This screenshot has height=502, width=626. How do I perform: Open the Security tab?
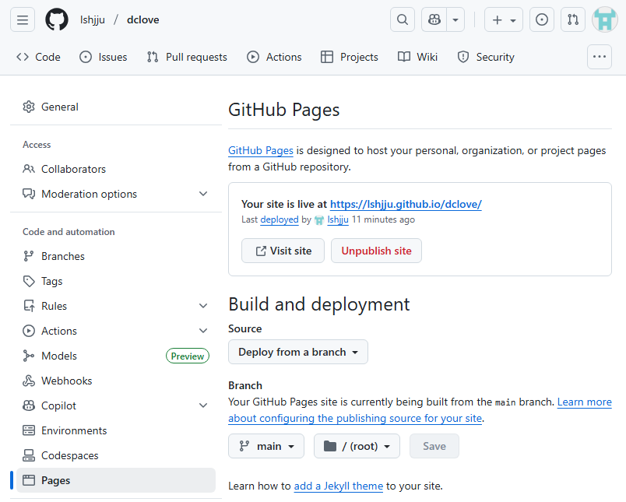[x=486, y=57]
